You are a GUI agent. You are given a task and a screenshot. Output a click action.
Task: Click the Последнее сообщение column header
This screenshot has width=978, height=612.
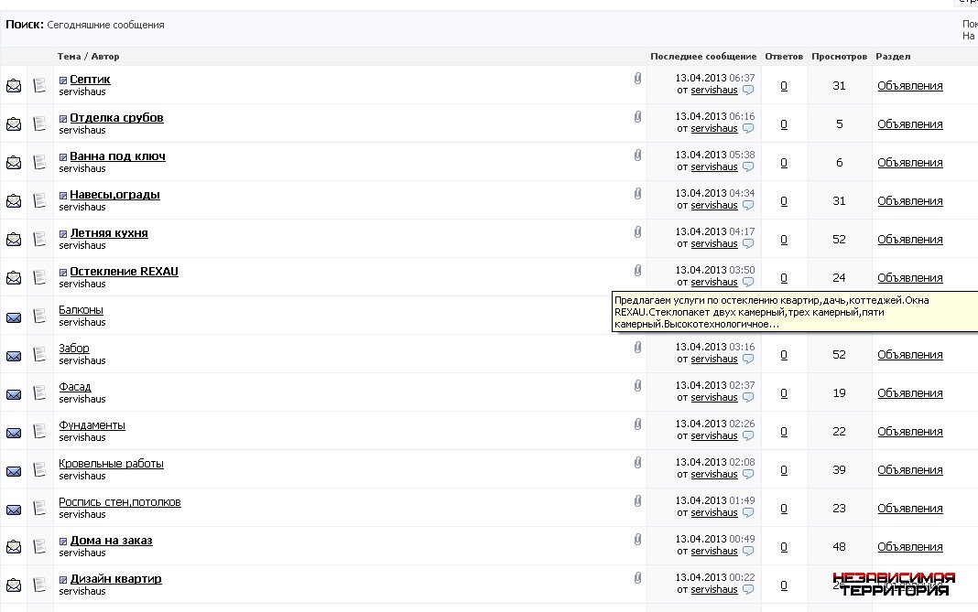pos(703,57)
